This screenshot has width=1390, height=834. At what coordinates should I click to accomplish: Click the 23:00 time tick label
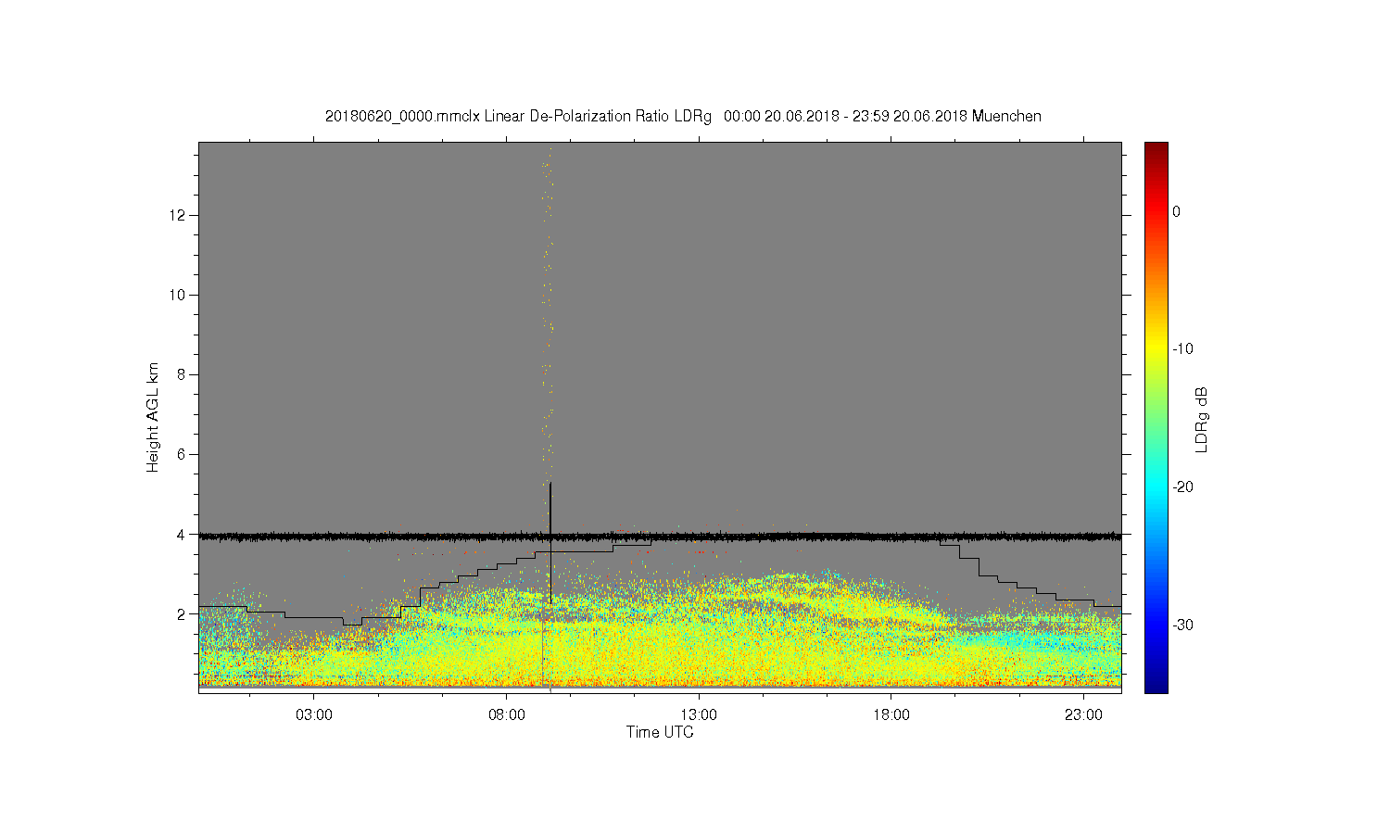pyautogui.click(x=1083, y=715)
